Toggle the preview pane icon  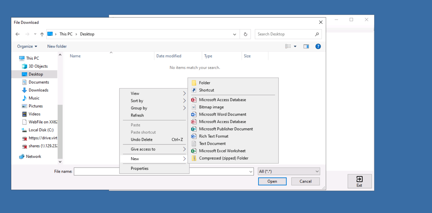click(306, 46)
